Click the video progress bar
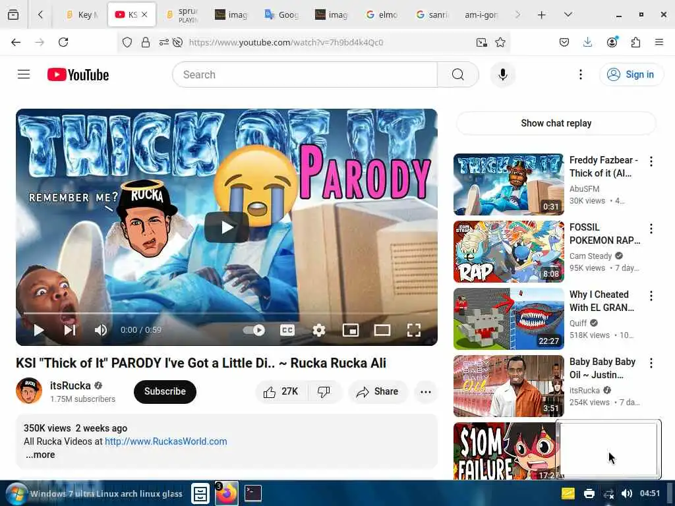The width and height of the screenshot is (675, 506). click(x=227, y=313)
